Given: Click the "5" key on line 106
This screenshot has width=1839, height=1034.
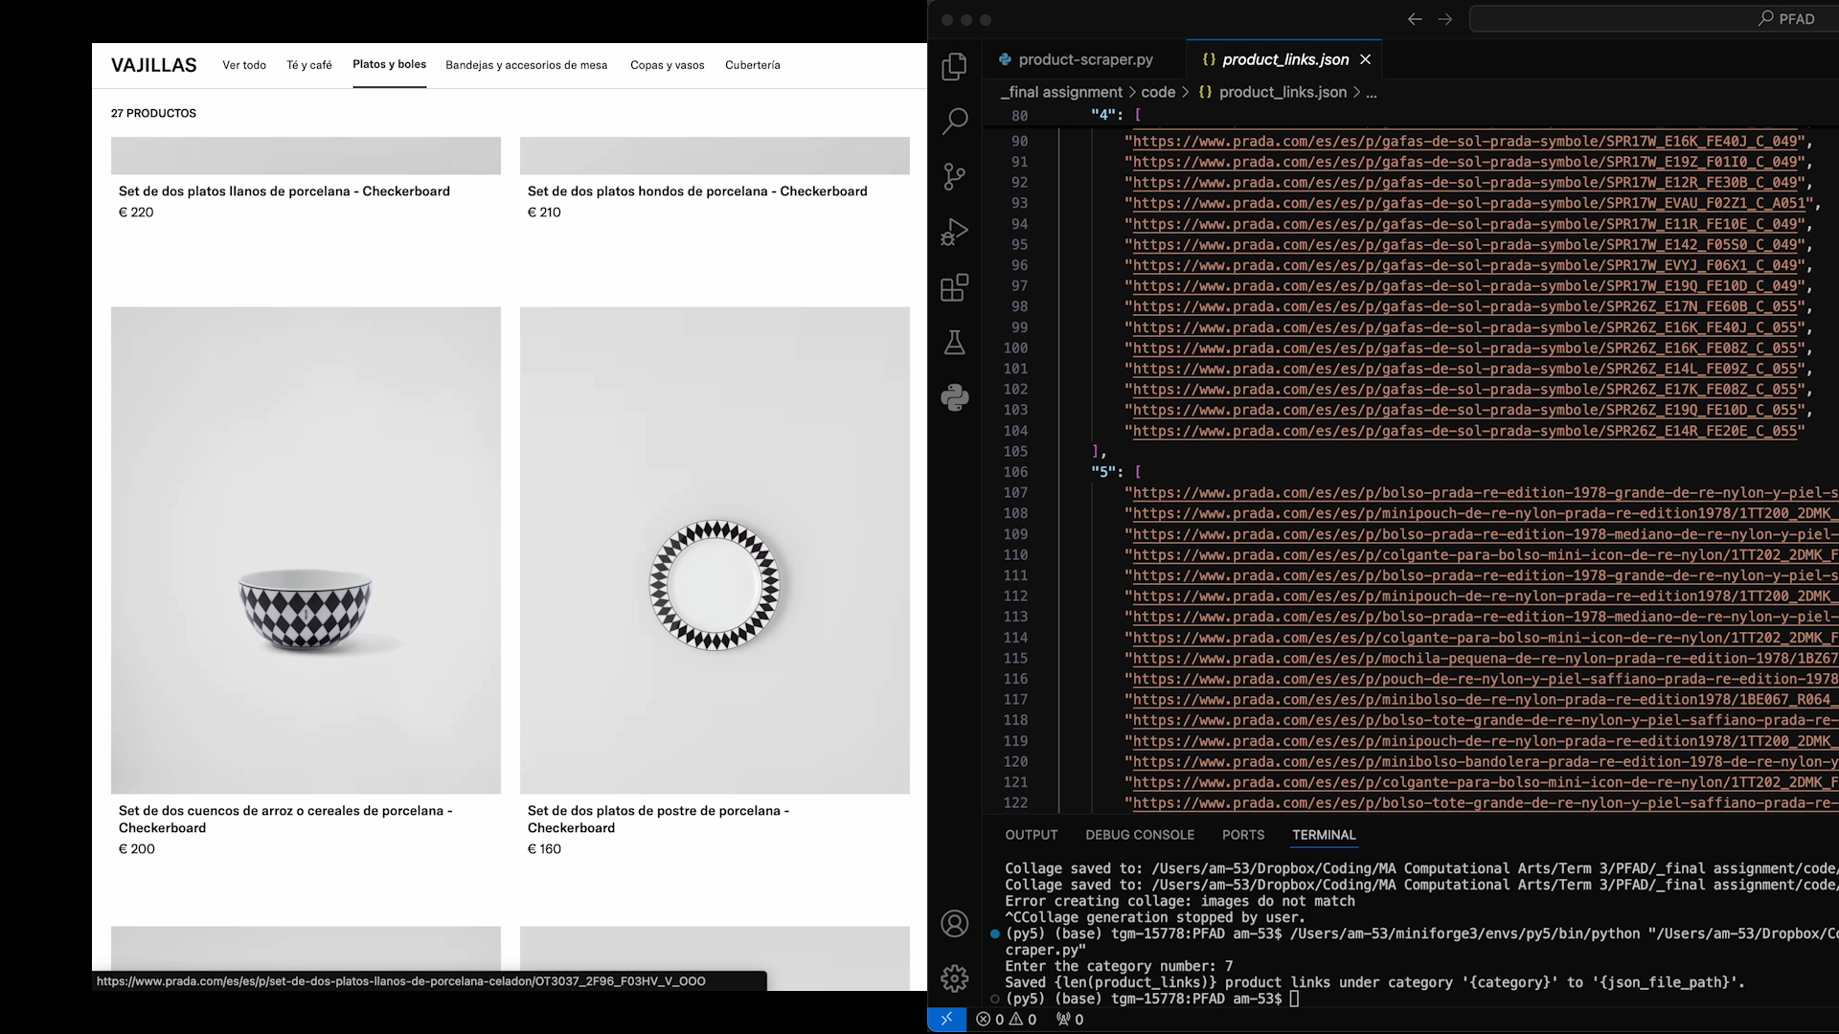Looking at the screenshot, I should pos(1104,472).
